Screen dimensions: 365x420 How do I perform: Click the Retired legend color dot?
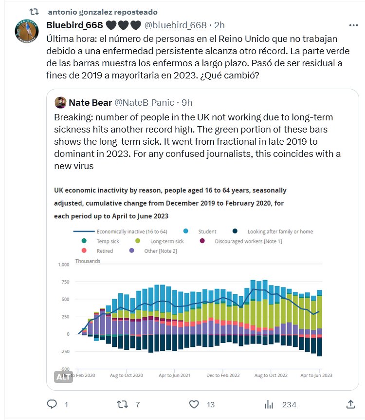84,251
